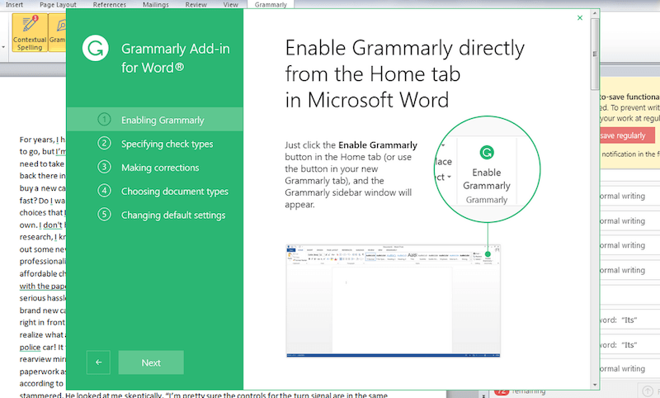The width and height of the screenshot is (660, 398).
Task: Open the Review ribbon tab
Action: coord(196,5)
